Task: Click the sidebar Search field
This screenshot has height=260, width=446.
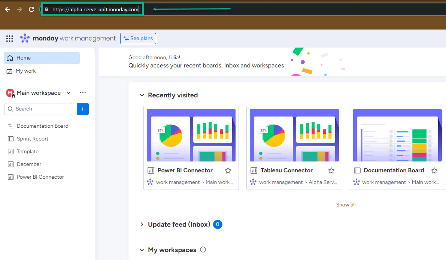Action: 39,109
